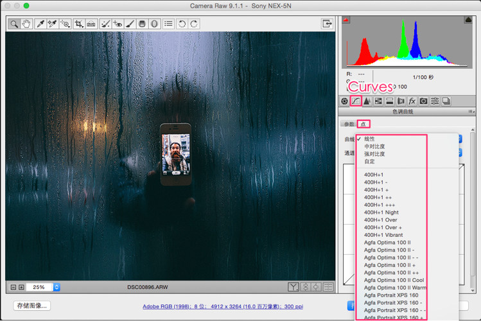
Task: Open the Basic panel tab icon
Action: pos(344,101)
